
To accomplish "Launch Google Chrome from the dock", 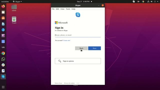I will click(3, 53).
